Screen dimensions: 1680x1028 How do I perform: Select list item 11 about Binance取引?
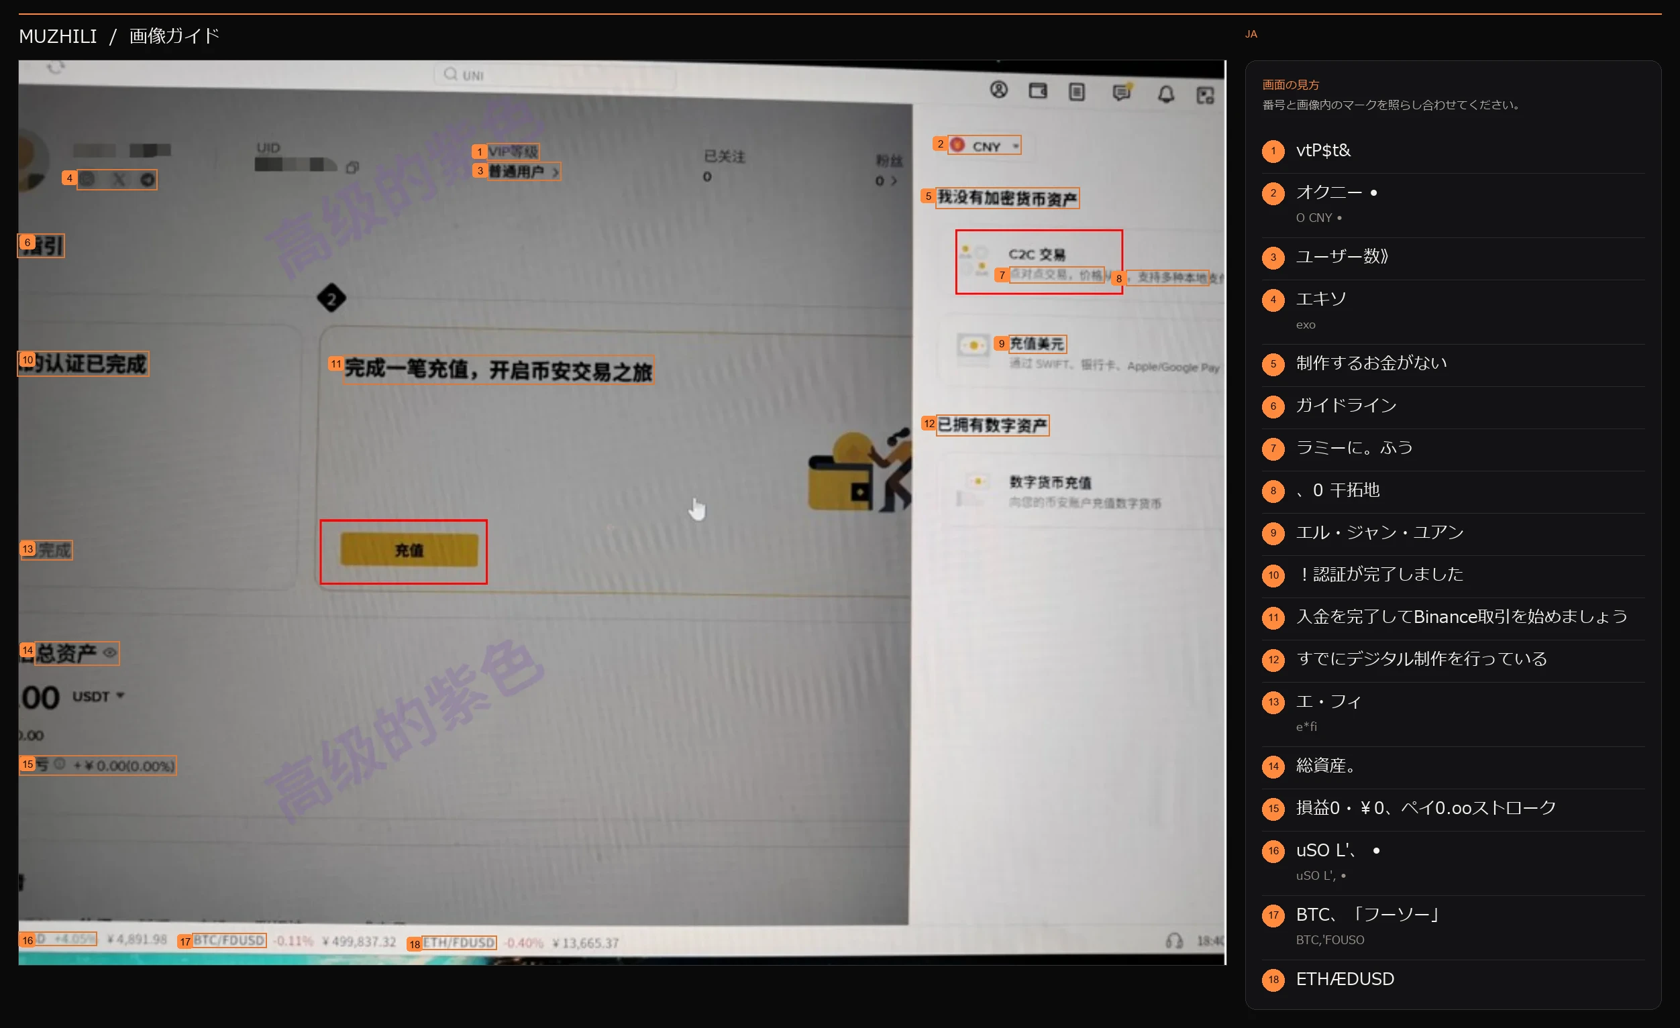click(x=1453, y=617)
